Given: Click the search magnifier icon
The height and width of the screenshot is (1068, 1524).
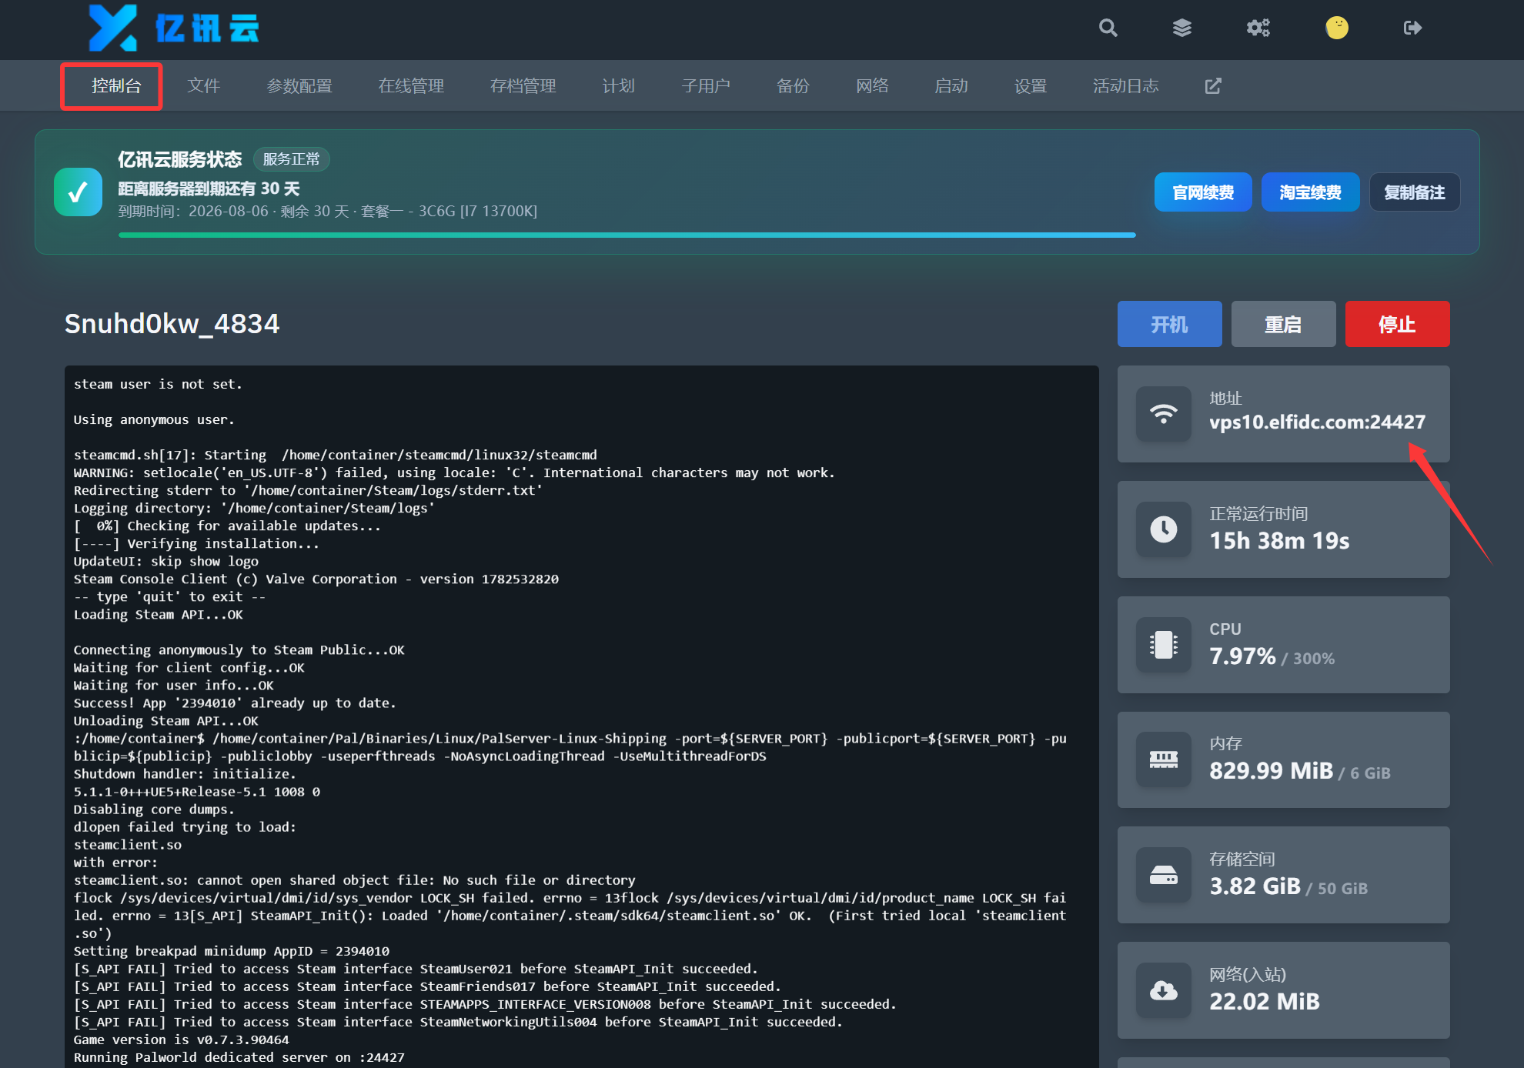Looking at the screenshot, I should click(1108, 28).
